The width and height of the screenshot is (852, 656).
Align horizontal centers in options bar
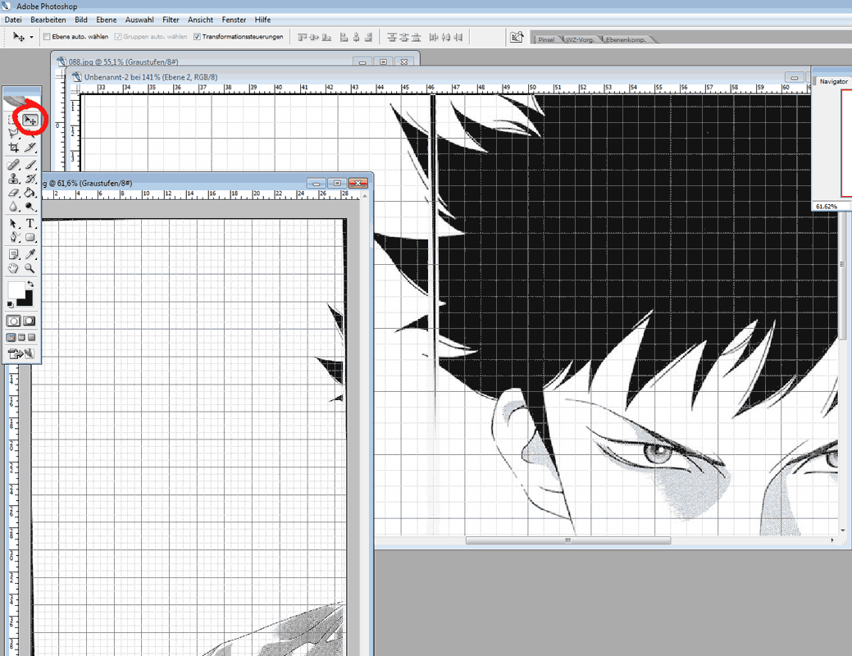(x=357, y=37)
